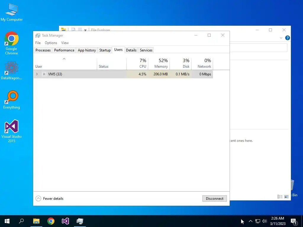The image size is (303, 227).
Task: Sort by the Disk column header
Action: point(181,64)
